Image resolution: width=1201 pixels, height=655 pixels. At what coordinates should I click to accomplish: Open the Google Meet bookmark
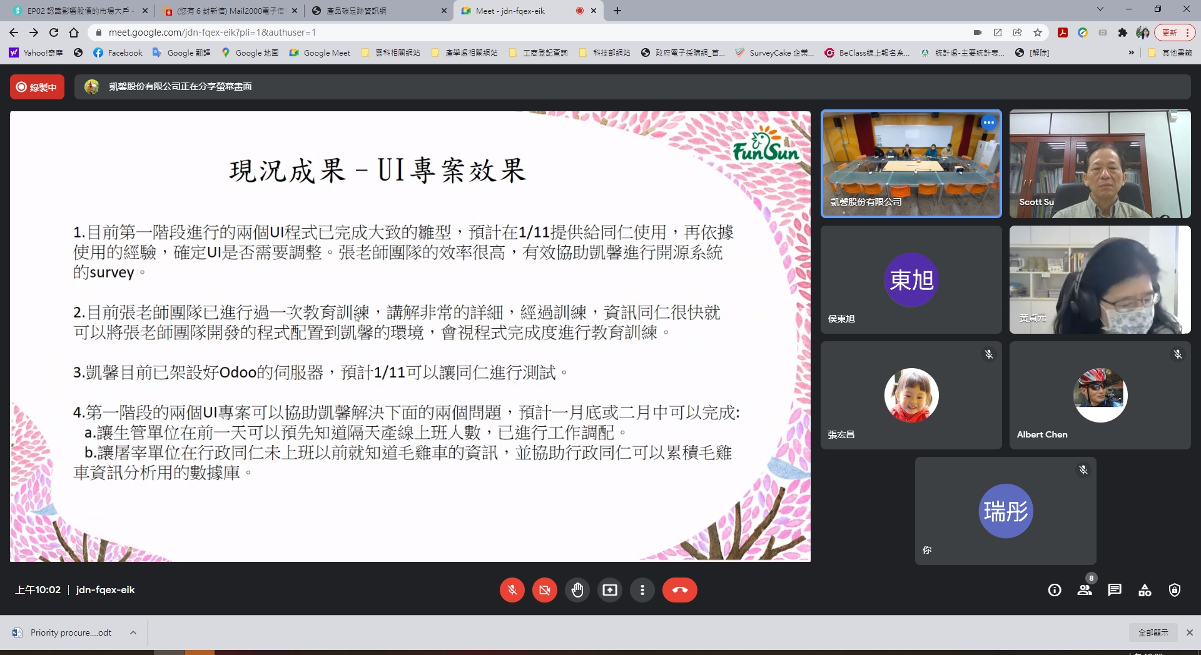(320, 53)
